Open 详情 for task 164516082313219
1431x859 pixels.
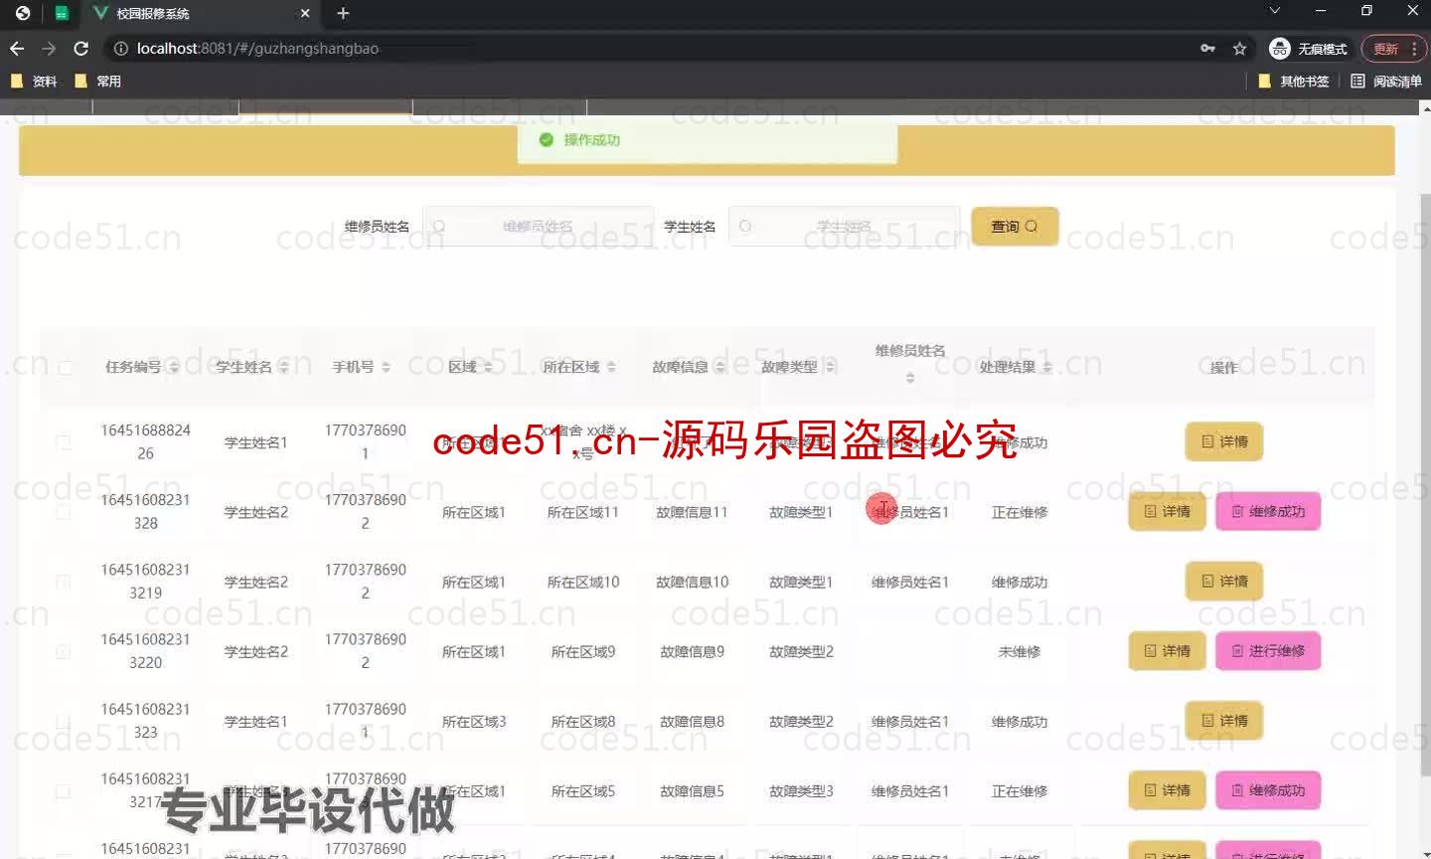tap(1224, 581)
